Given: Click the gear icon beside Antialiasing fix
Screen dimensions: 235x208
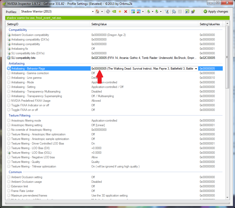Looking at the screenshot, I should coord(9,49).
